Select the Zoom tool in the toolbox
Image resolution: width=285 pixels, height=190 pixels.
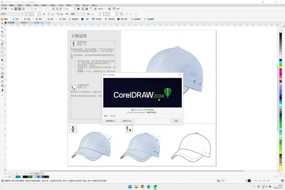[x=2, y=36]
